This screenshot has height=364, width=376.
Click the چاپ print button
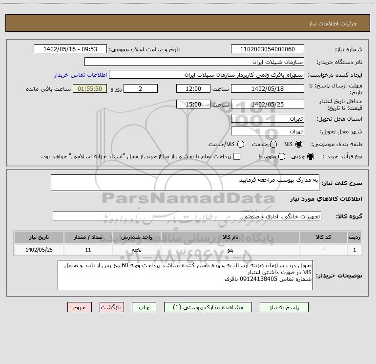(144, 307)
